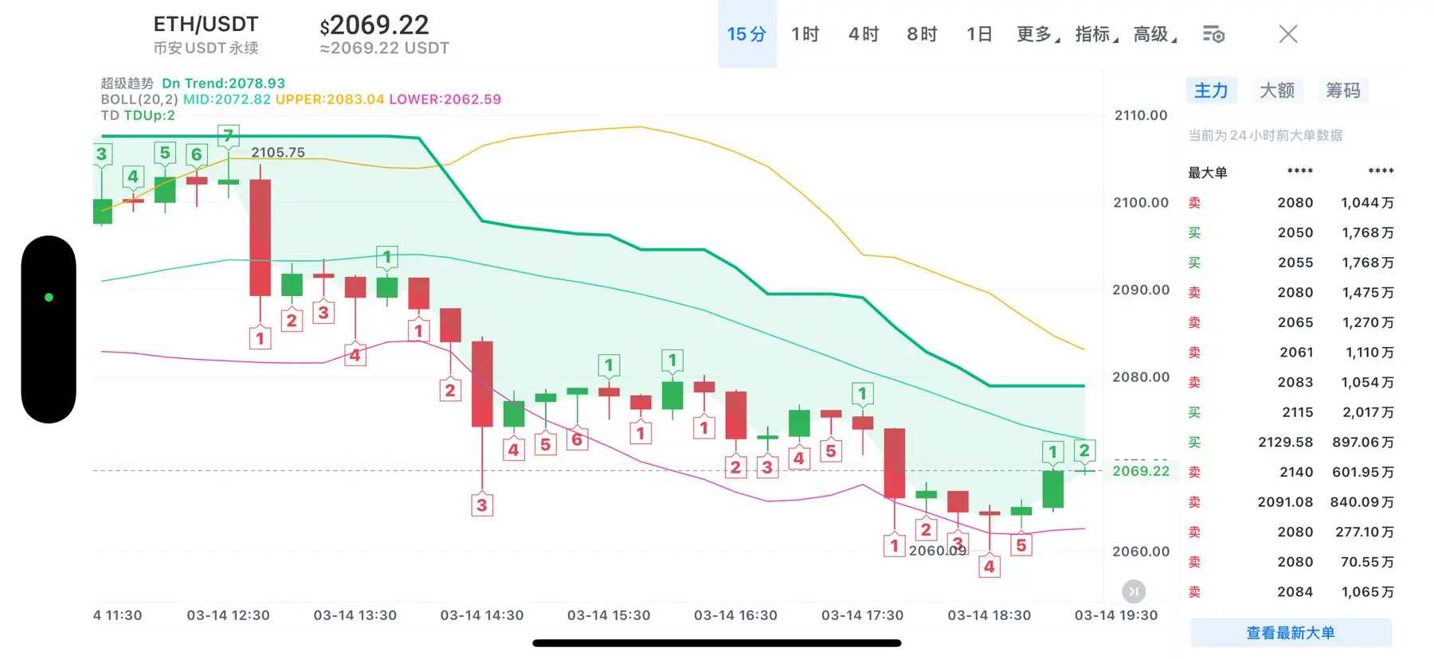Tap the 2100.00 price axis label
1434x659 pixels.
(x=1141, y=203)
